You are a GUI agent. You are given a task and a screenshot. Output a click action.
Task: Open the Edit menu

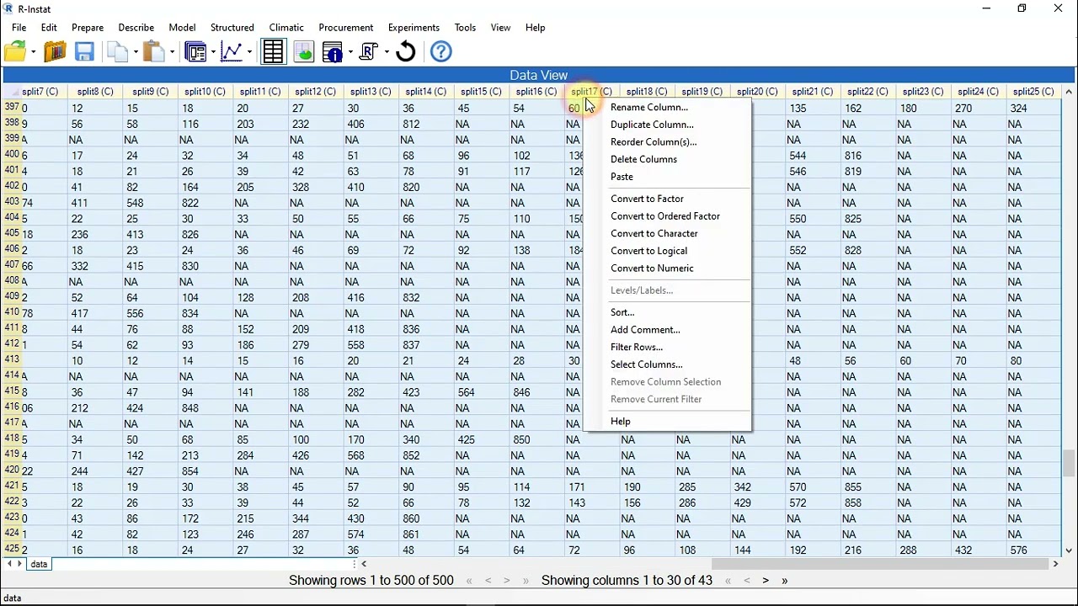[49, 28]
